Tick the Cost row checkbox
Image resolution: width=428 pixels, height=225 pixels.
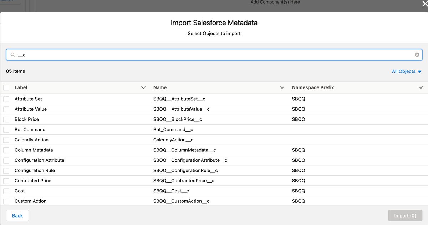pyautogui.click(x=6, y=191)
